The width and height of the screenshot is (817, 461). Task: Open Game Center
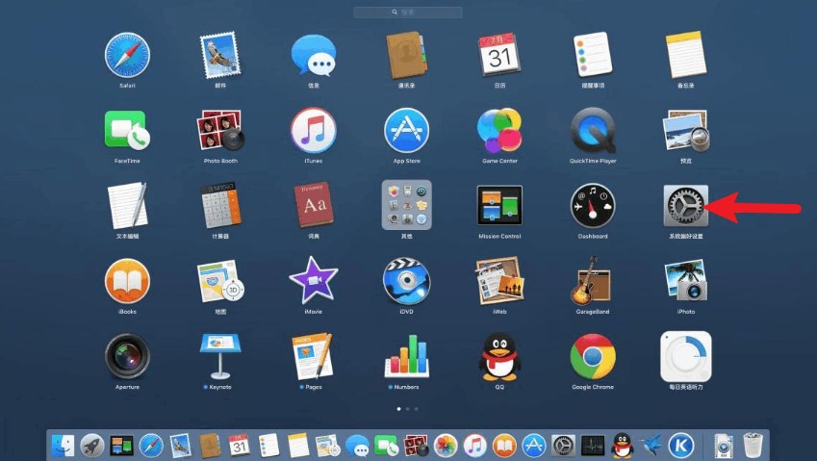point(499,130)
